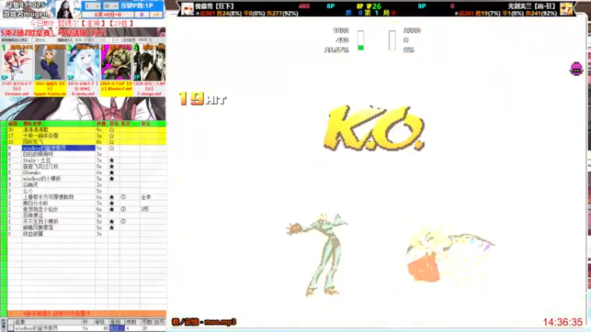The image size is (591, 332).
Task: Click the black star in the 全拿 row
Action: (x=112, y=197)
